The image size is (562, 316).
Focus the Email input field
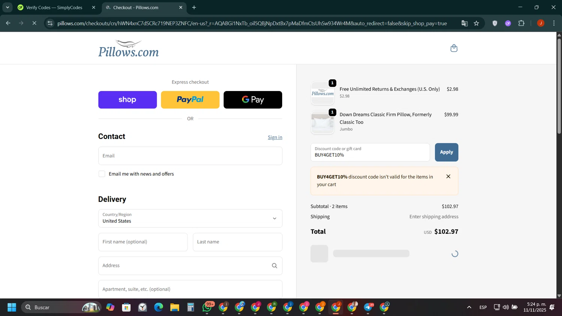tap(190, 156)
